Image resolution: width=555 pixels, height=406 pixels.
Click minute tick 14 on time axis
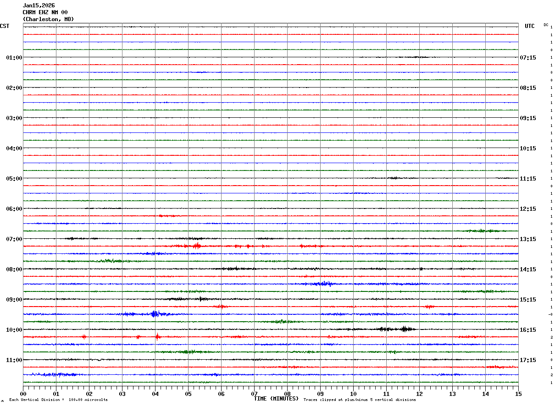pyautogui.click(x=485, y=394)
